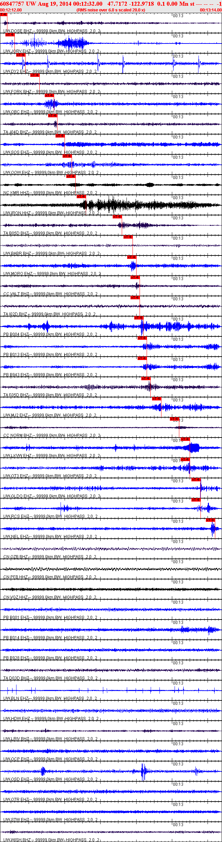
Task: Select the event ID 60847757 in header
Action: (12, 4)
